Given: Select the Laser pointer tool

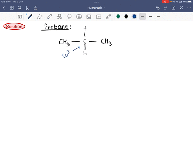Looking at the screenshot, I should point(109,17).
